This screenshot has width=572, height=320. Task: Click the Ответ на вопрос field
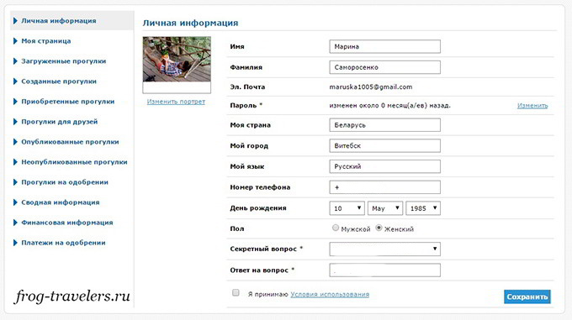coord(385,270)
